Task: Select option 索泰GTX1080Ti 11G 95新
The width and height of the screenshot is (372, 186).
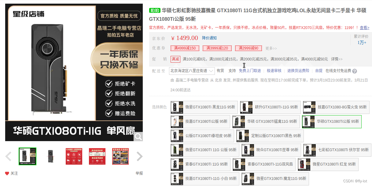Action: (201, 164)
